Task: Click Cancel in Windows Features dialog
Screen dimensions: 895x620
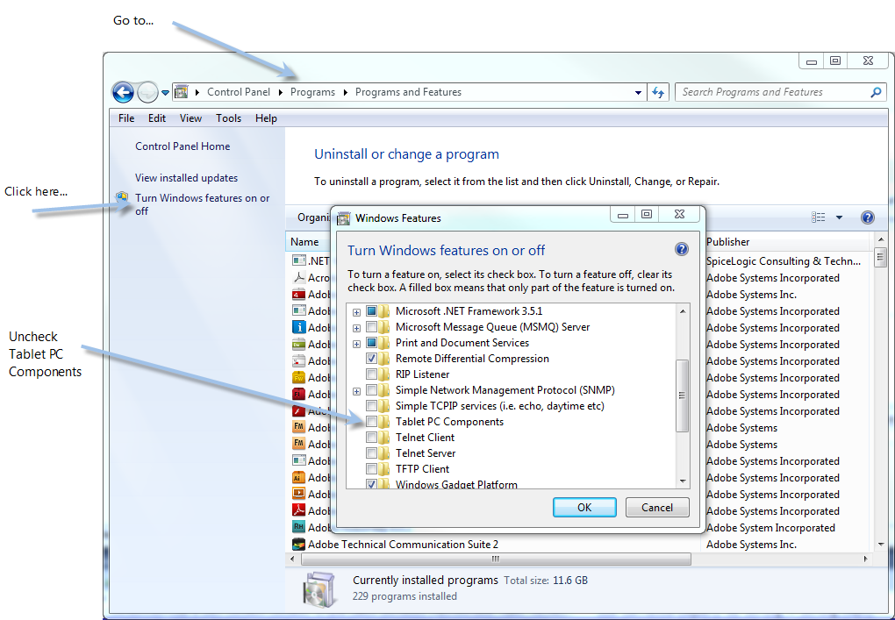Action: 657,507
